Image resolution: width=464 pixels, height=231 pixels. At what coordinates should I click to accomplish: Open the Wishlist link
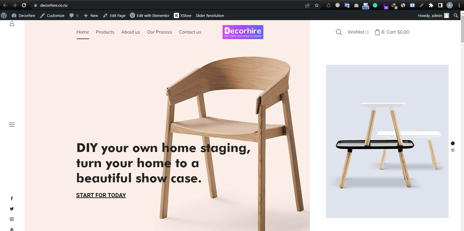point(358,32)
